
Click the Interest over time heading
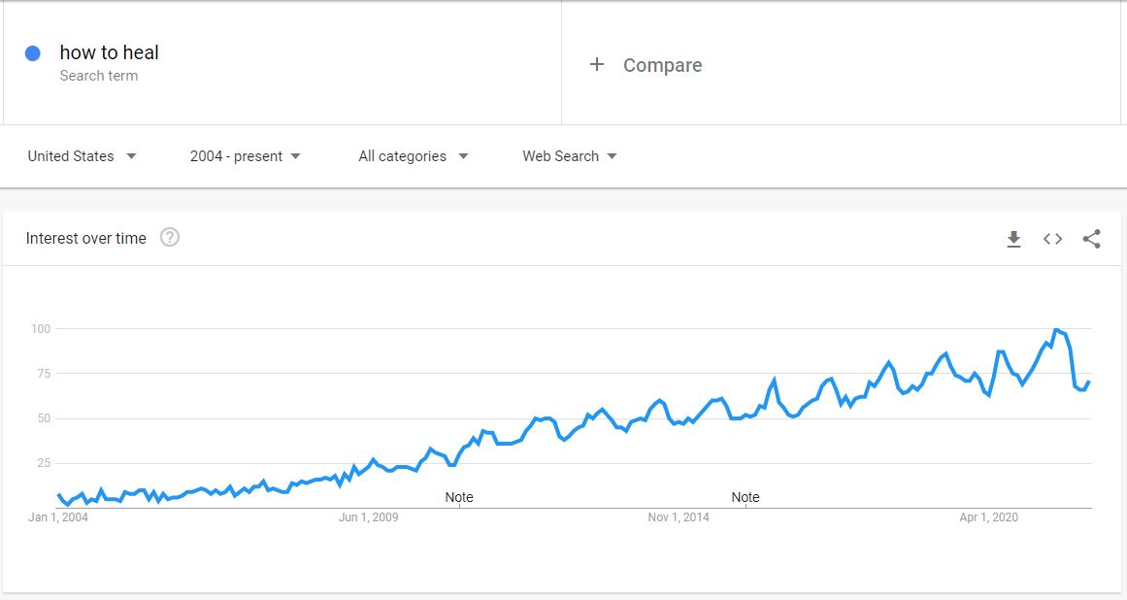click(86, 238)
